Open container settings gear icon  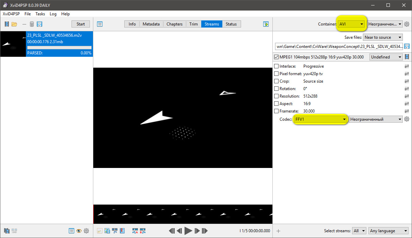point(407,24)
